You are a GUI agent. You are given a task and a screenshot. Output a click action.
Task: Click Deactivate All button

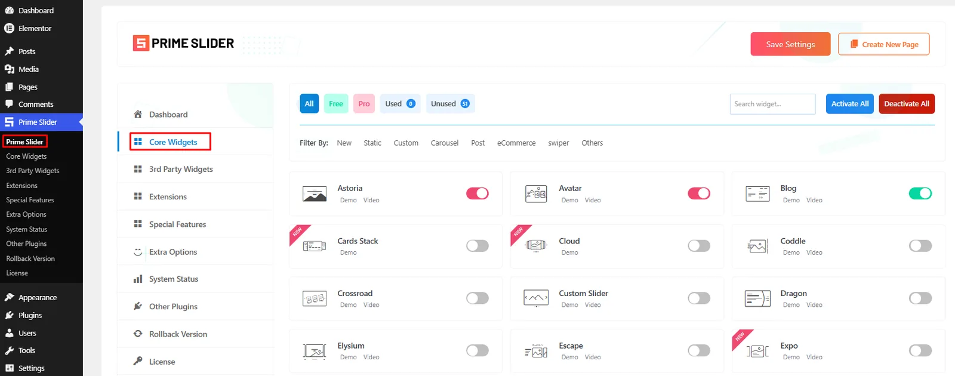[x=907, y=104]
